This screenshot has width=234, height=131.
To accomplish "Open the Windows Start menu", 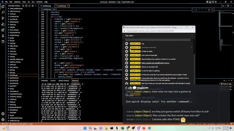I will coord(85,128).
